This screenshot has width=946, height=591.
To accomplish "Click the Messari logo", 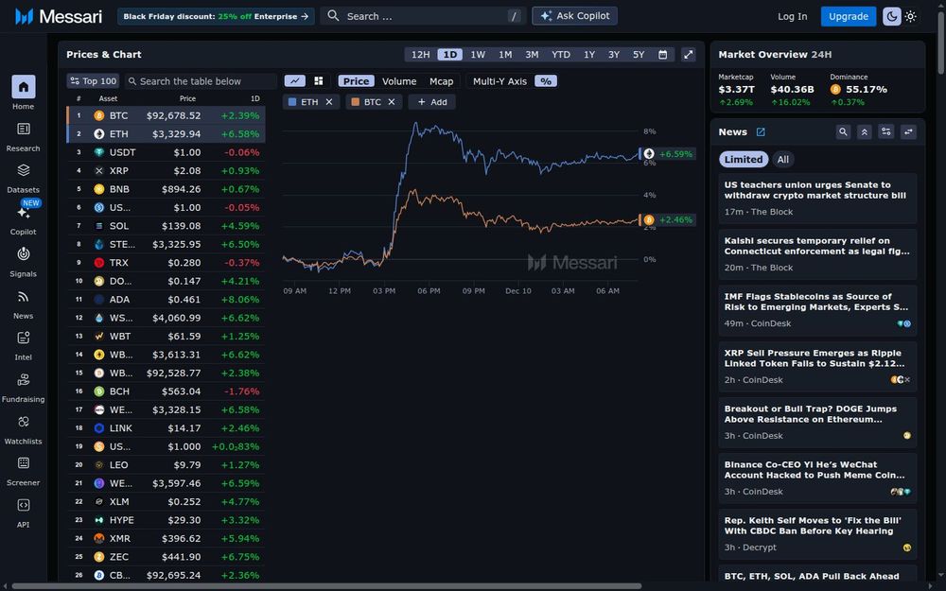I will [x=59, y=16].
